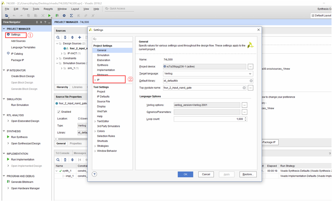333x203 pixels.
Task: Click the Open Project toolbar icon
Action: coord(7,16)
